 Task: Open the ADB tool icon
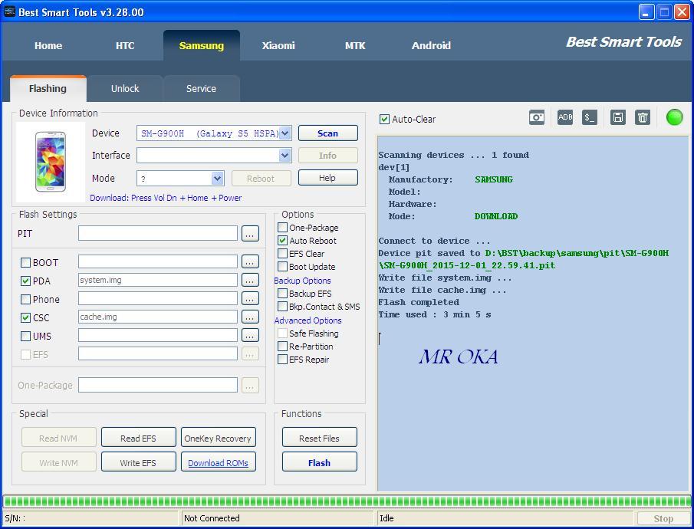[x=564, y=118]
